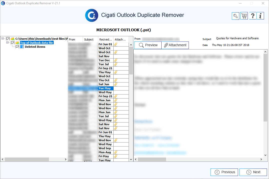The width and height of the screenshot is (269, 179).
Task: Click preview pane scroll down arrow
Action: [x=265, y=155]
